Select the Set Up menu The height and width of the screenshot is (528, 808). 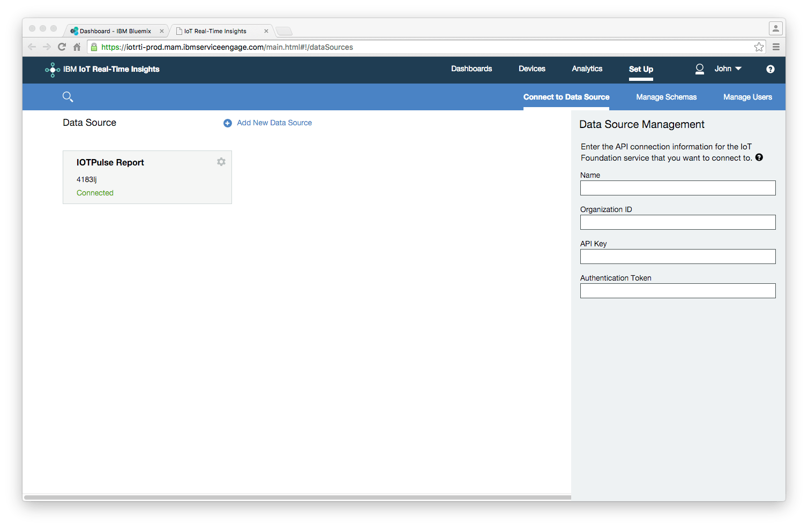pyautogui.click(x=641, y=70)
